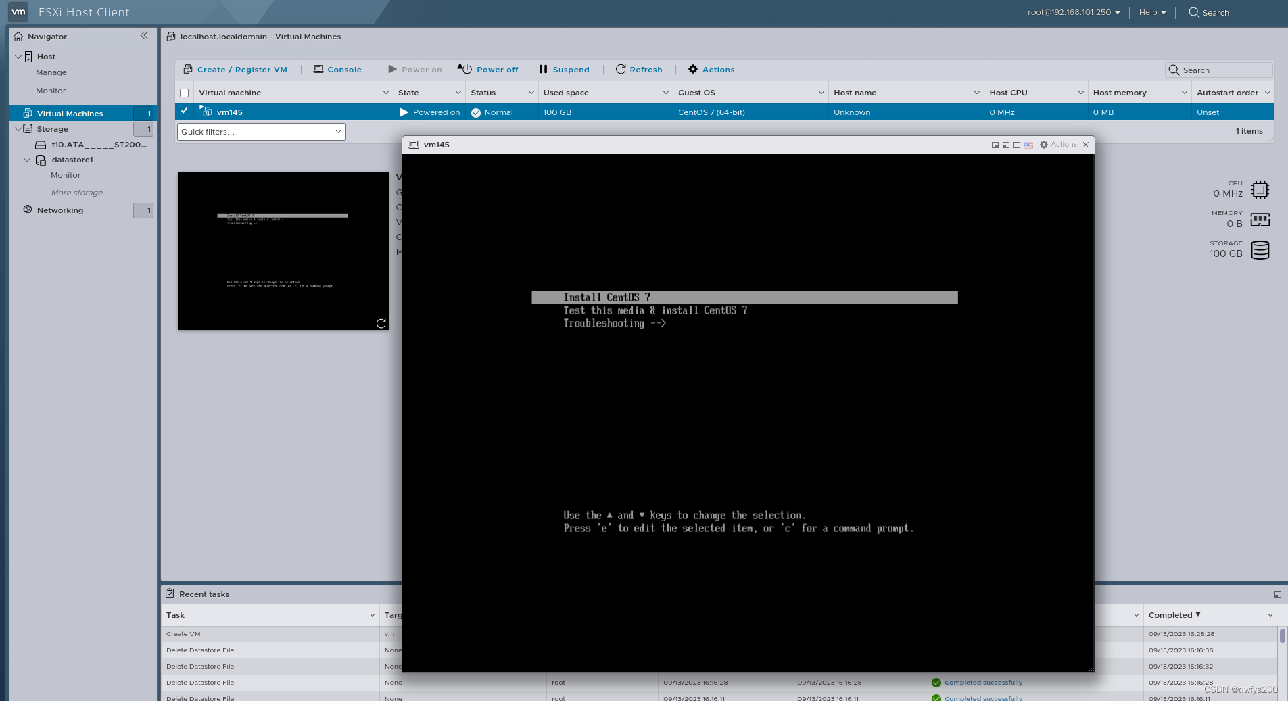This screenshot has width=1288, height=701.
Task: Click Create / Register VM
Action: [x=234, y=69]
